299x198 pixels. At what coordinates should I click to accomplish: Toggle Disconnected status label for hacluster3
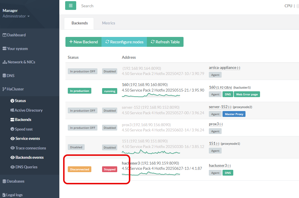point(79,169)
